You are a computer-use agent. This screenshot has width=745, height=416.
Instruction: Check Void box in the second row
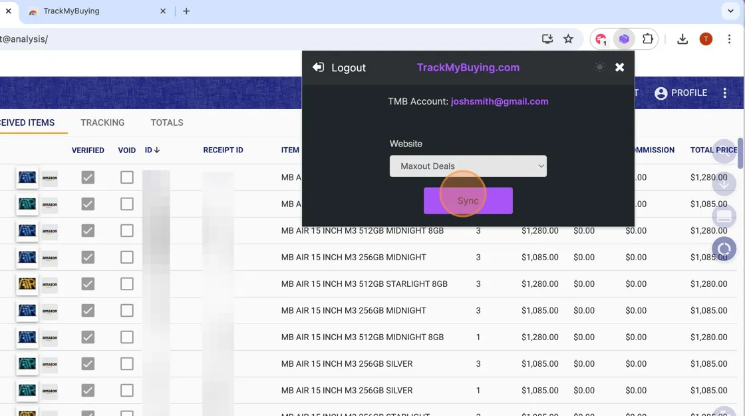127,204
